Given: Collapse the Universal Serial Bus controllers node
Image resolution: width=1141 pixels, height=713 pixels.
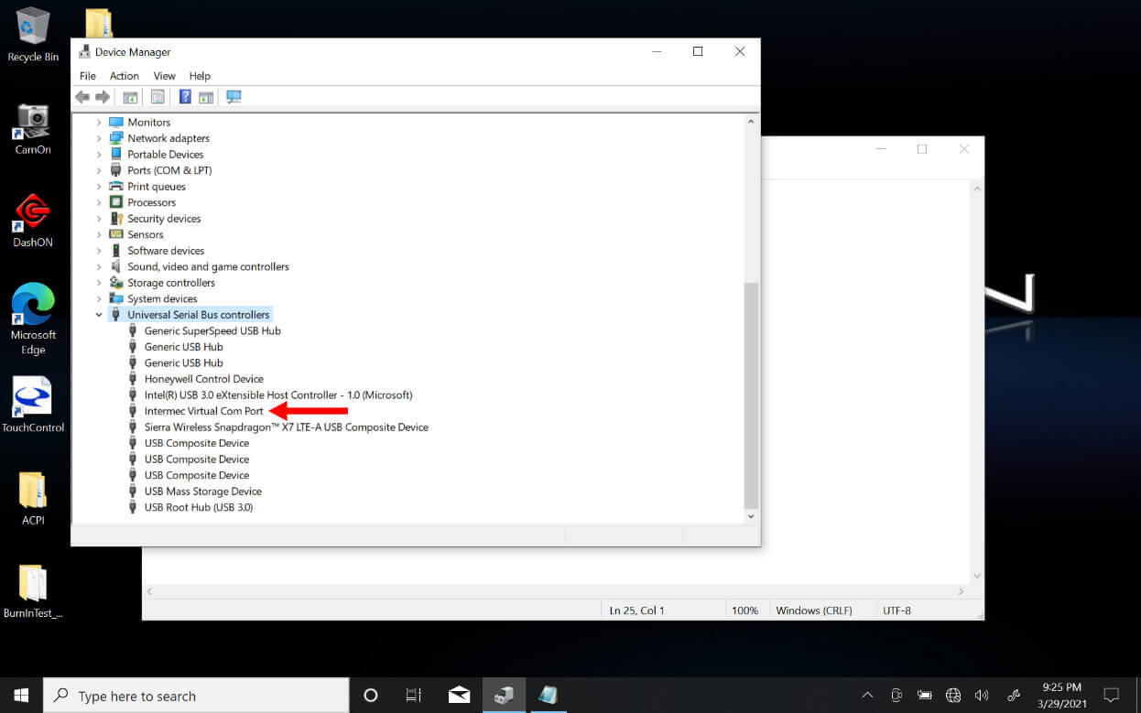Looking at the screenshot, I should [99, 315].
